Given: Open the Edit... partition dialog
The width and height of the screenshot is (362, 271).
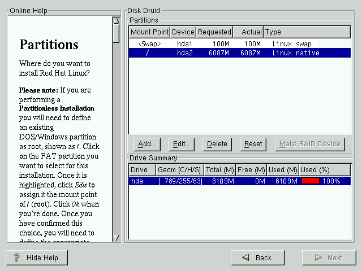Looking at the screenshot, I should click(181, 145).
